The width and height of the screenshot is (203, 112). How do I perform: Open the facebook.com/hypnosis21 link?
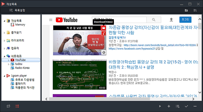[x=132, y=49]
